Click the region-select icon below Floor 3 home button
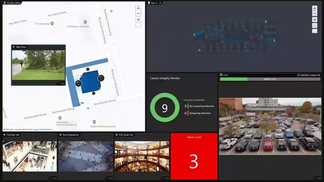 tap(315, 25)
